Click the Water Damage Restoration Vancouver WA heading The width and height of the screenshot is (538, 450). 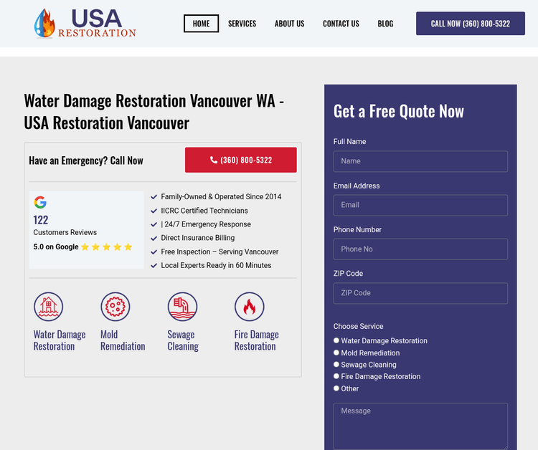click(x=154, y=112)
